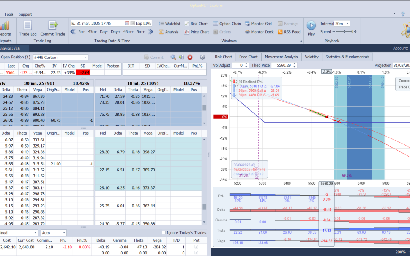This screenshot has height=256, width=410.
Task: Collapse the ribbon with the up arrow
Action: click(x=394, y=14)
